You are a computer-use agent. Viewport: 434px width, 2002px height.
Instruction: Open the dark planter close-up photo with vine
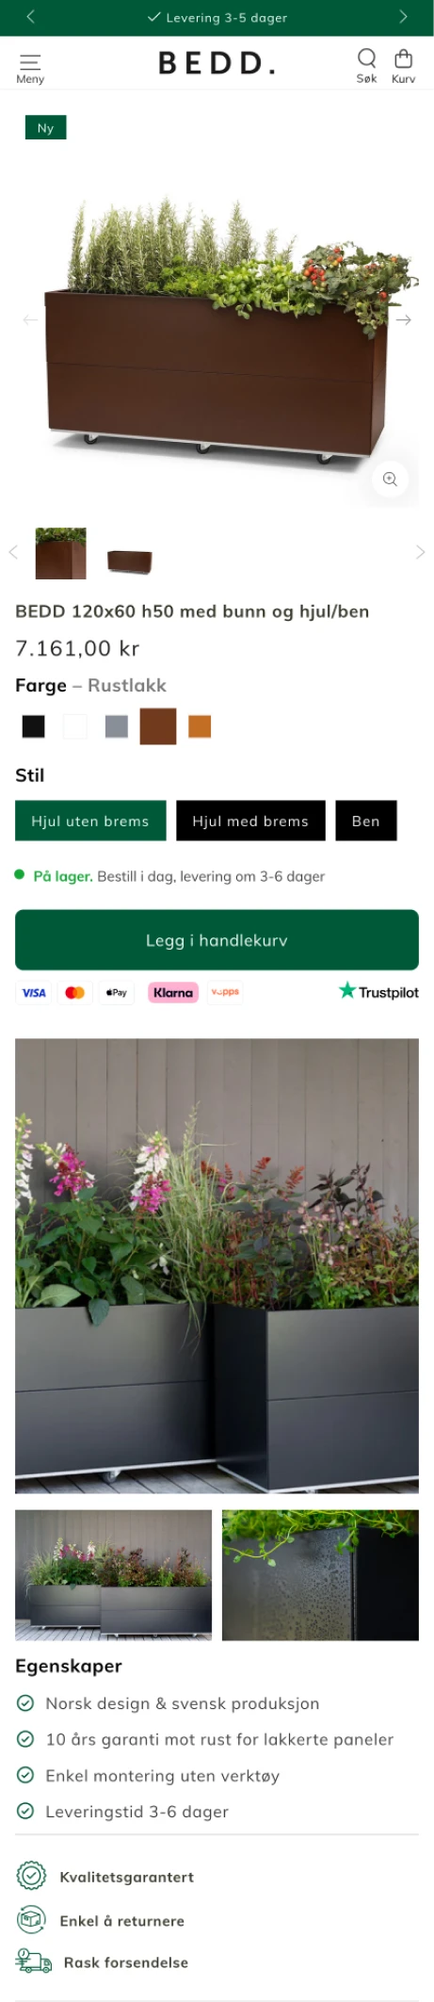[320, 1575]
